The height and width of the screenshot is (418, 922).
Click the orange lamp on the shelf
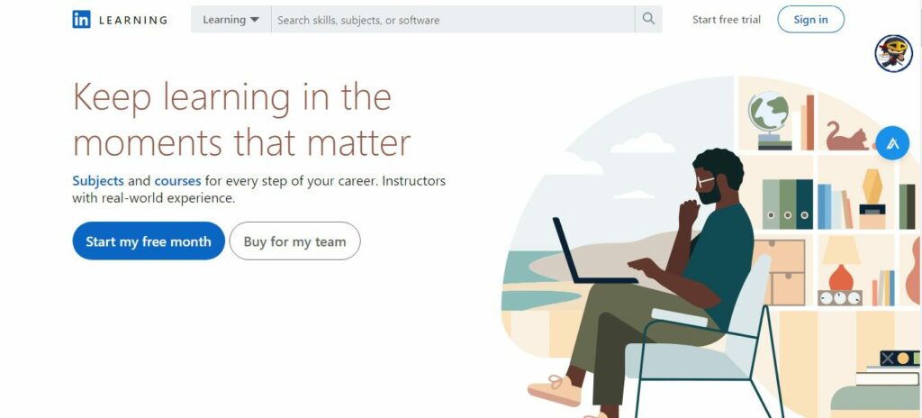(841, 263)
